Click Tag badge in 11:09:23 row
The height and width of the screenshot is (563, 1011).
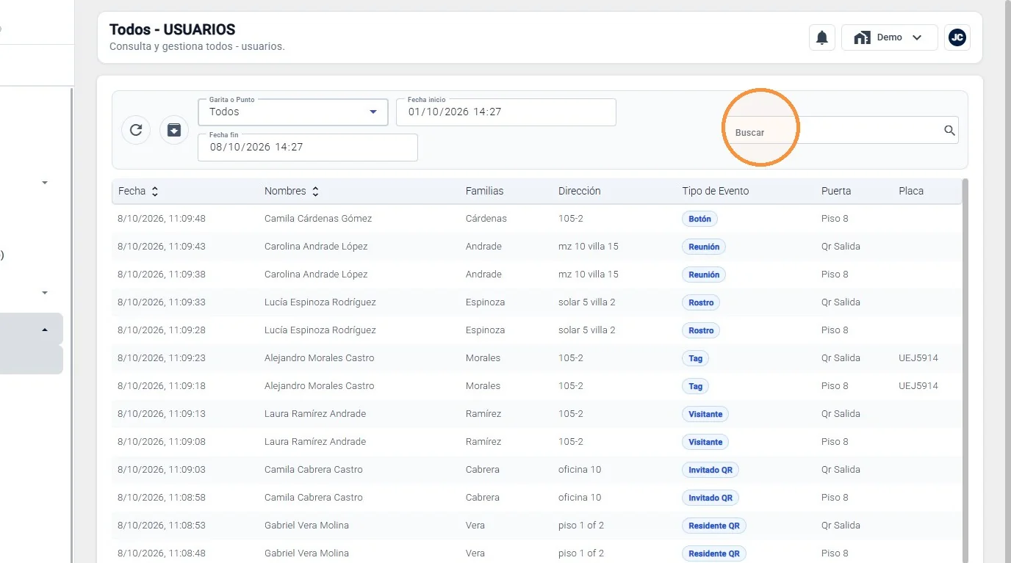695,358
